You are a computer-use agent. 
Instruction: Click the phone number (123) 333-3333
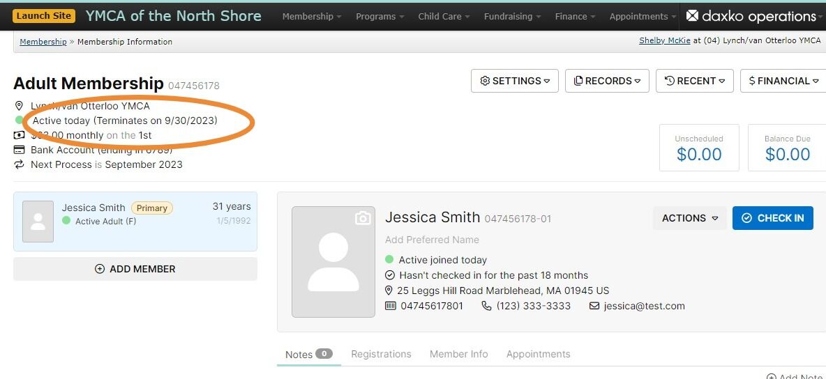coord(534,306)
